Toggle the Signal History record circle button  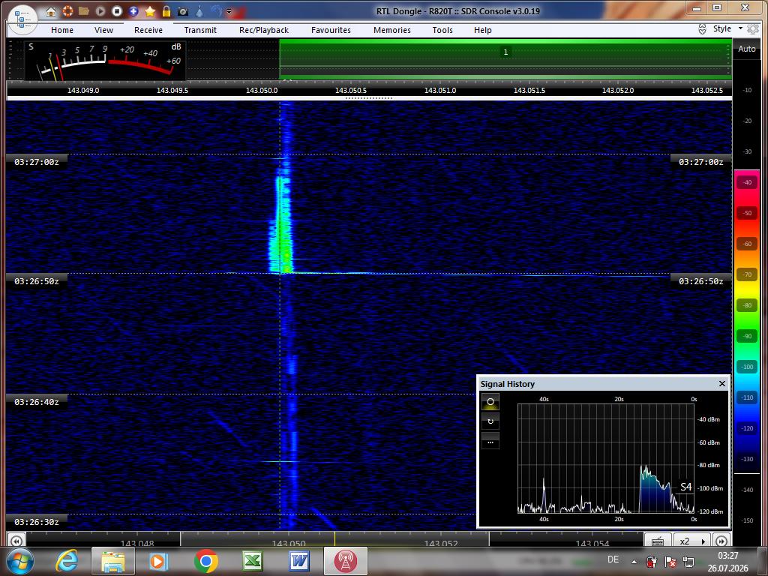(x=490, y=402)
